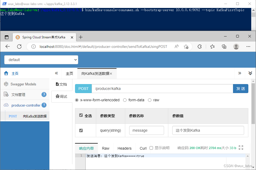256x170 pixels.
Task: Reload the page with refresh icon
Action: point(19,47)
